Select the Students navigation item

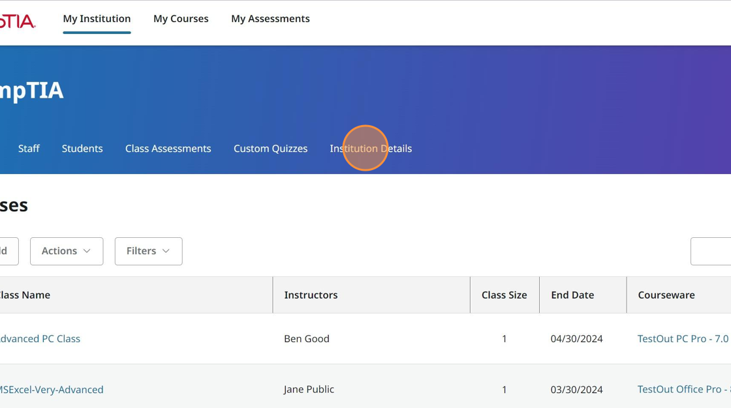tap(82, 149)
